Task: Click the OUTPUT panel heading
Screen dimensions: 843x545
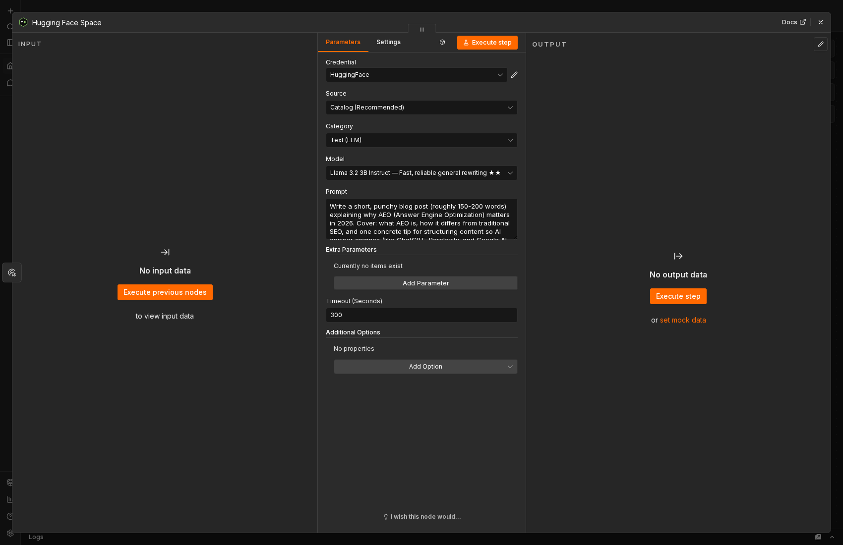Action: 549,45
